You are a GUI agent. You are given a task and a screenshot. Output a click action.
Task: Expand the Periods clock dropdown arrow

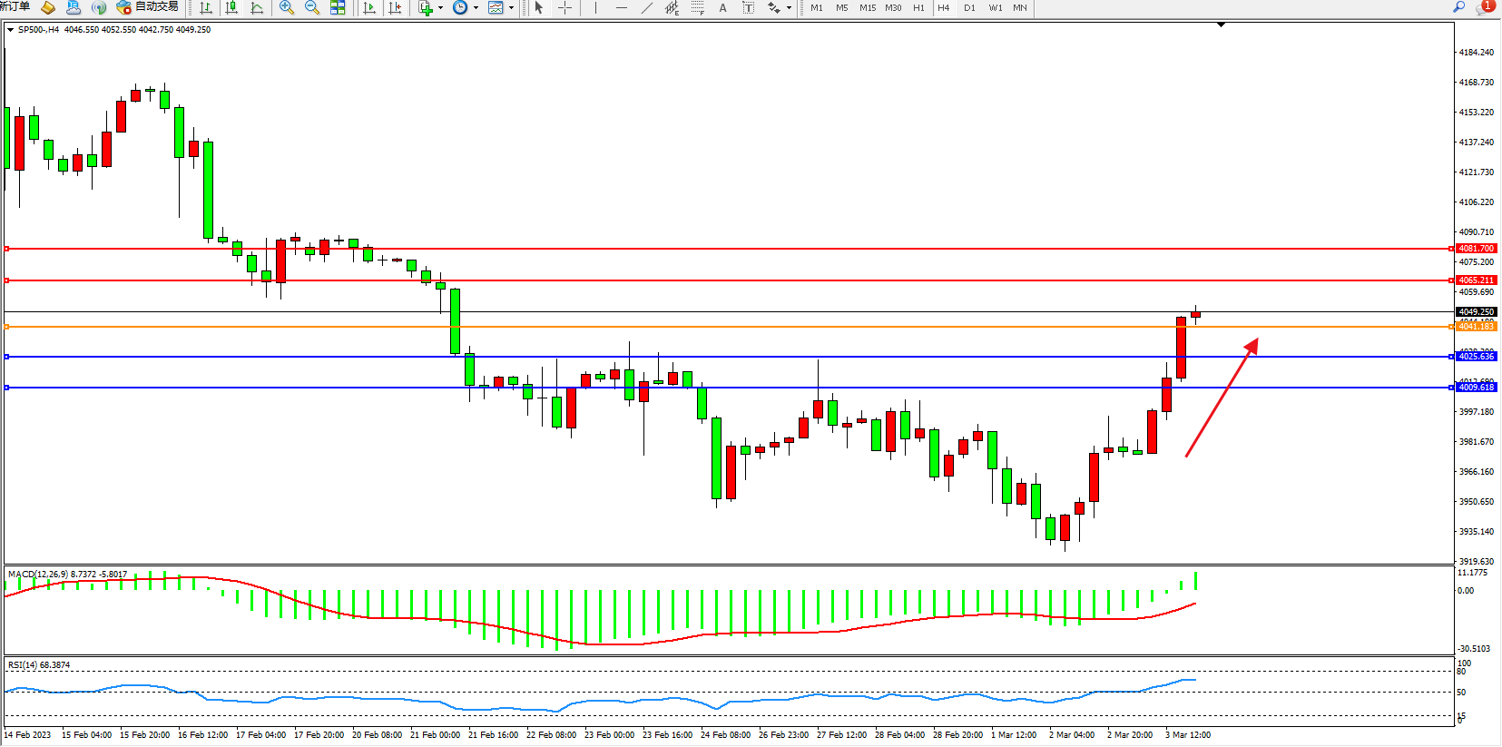point(476,8)
